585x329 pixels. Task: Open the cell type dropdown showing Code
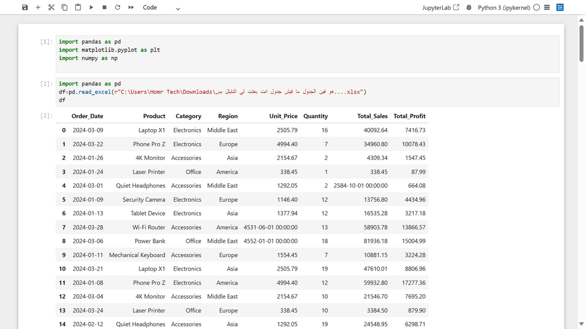tap(161, 7)
